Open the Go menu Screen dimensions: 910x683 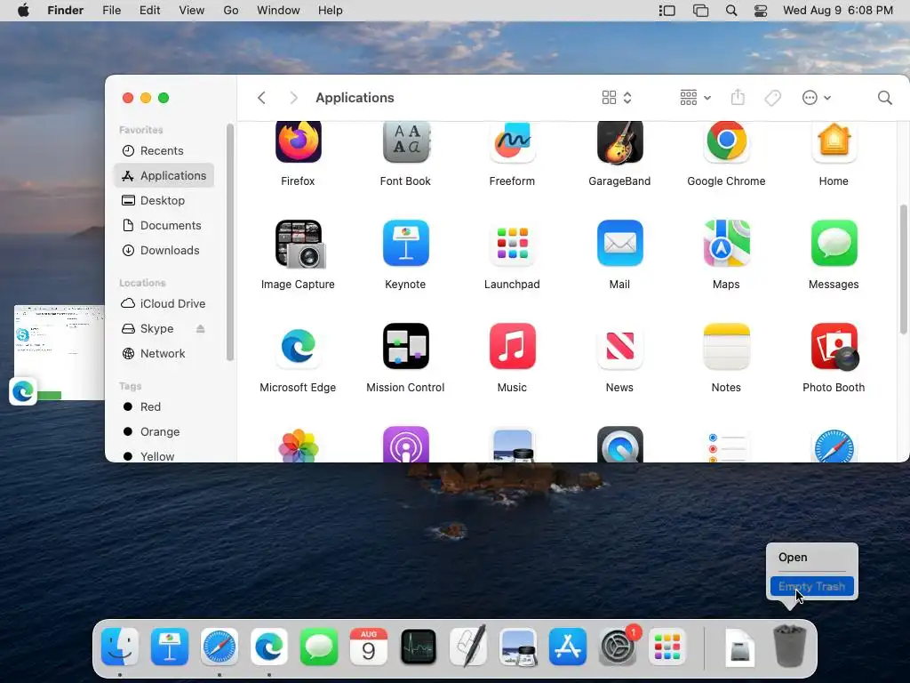[x=231, y=11]
